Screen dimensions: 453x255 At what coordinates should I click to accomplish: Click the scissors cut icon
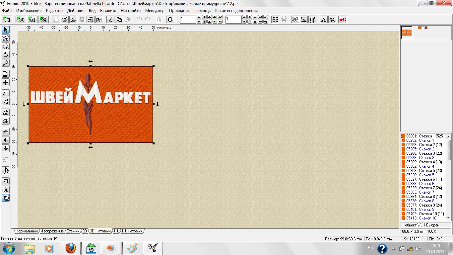[x=110, y=20]
